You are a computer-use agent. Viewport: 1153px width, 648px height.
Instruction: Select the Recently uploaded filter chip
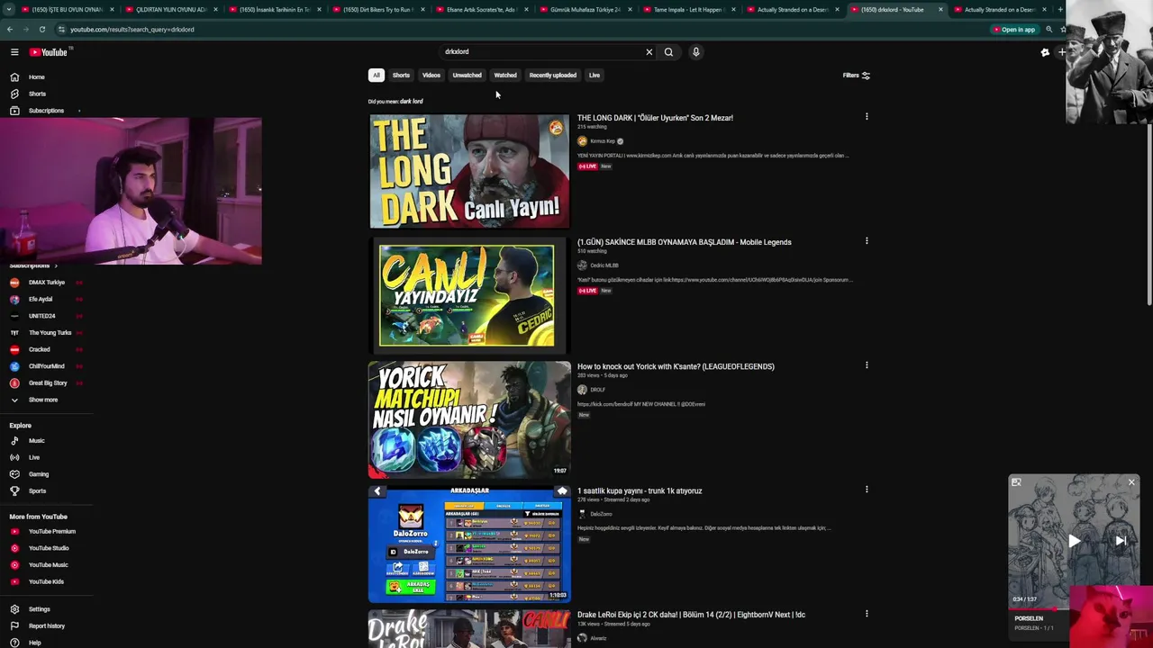click(553, 76)
